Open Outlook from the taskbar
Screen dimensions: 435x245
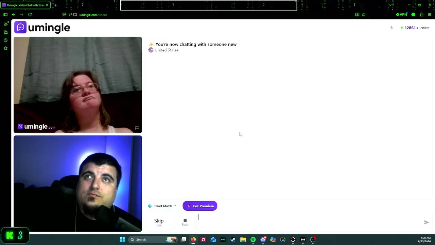pos(213,240)
